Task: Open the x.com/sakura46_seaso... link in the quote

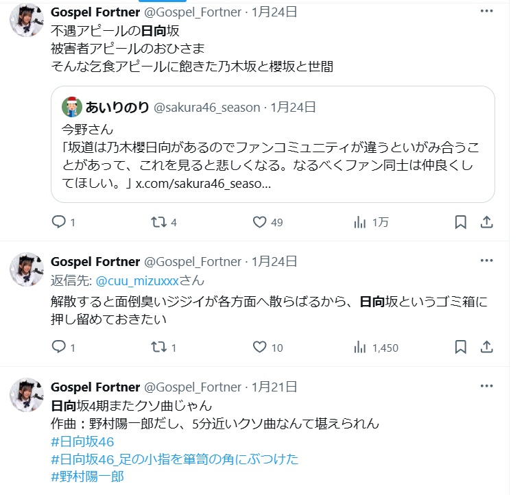Action: tap(202, 184)
